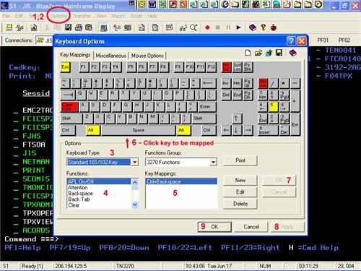Click the question mark help icon in the toolbar
Viewport: 361px width, 271px height.
pos(264,27)
